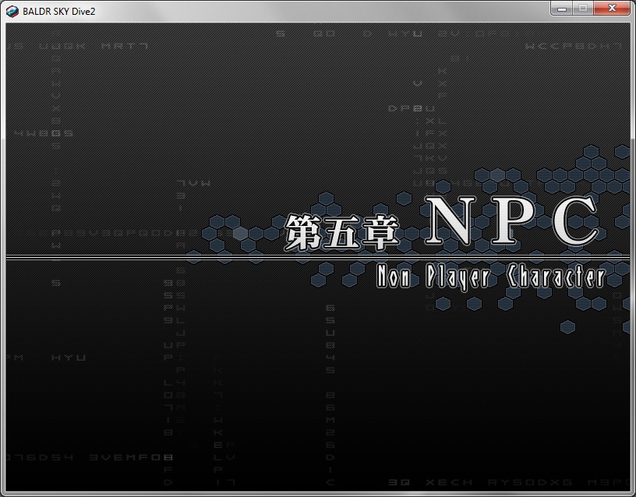Viewport: 636px width, 497px height.
Task: Close the BALDR SKY Dive2 window
Action: click(x=612, y=8)
